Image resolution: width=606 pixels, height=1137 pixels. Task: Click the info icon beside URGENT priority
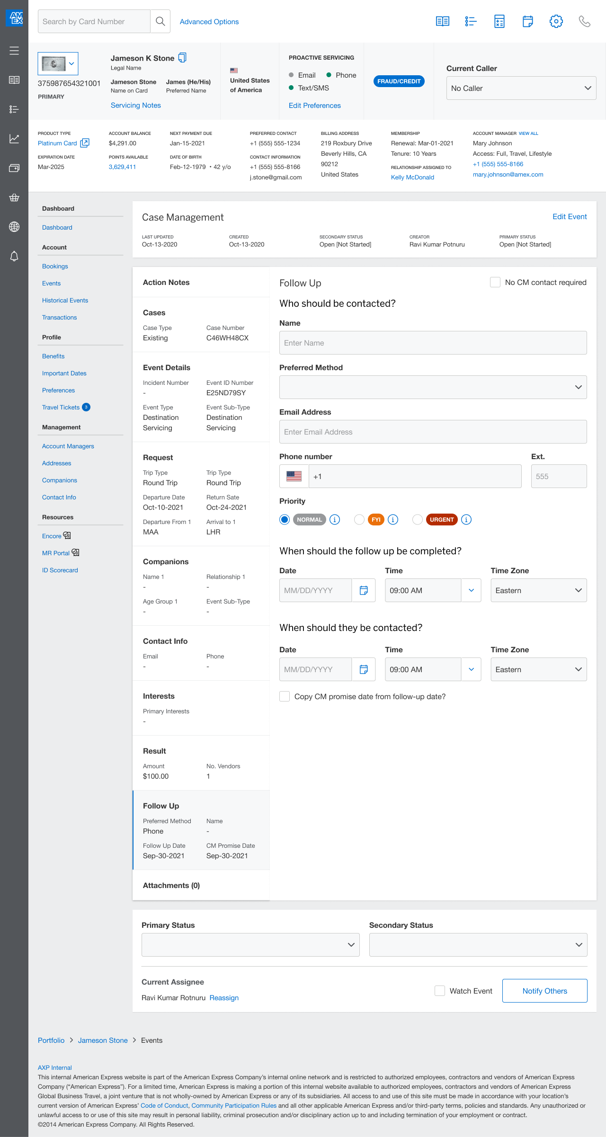pyautogui.click(x=466, y=520)
